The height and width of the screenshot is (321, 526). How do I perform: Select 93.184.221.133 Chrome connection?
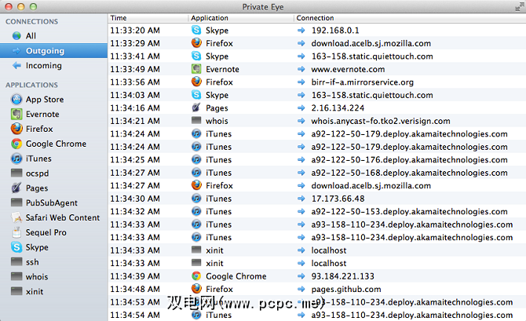click(342, 276)
